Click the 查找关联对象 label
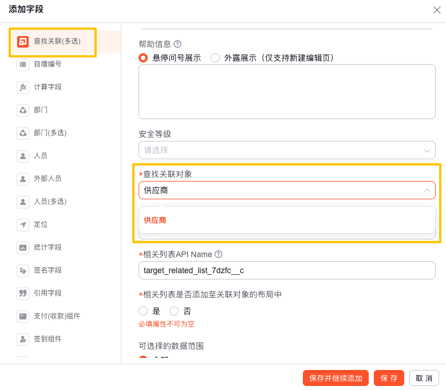This screenshot has height=390, width=446. point(167,174)
